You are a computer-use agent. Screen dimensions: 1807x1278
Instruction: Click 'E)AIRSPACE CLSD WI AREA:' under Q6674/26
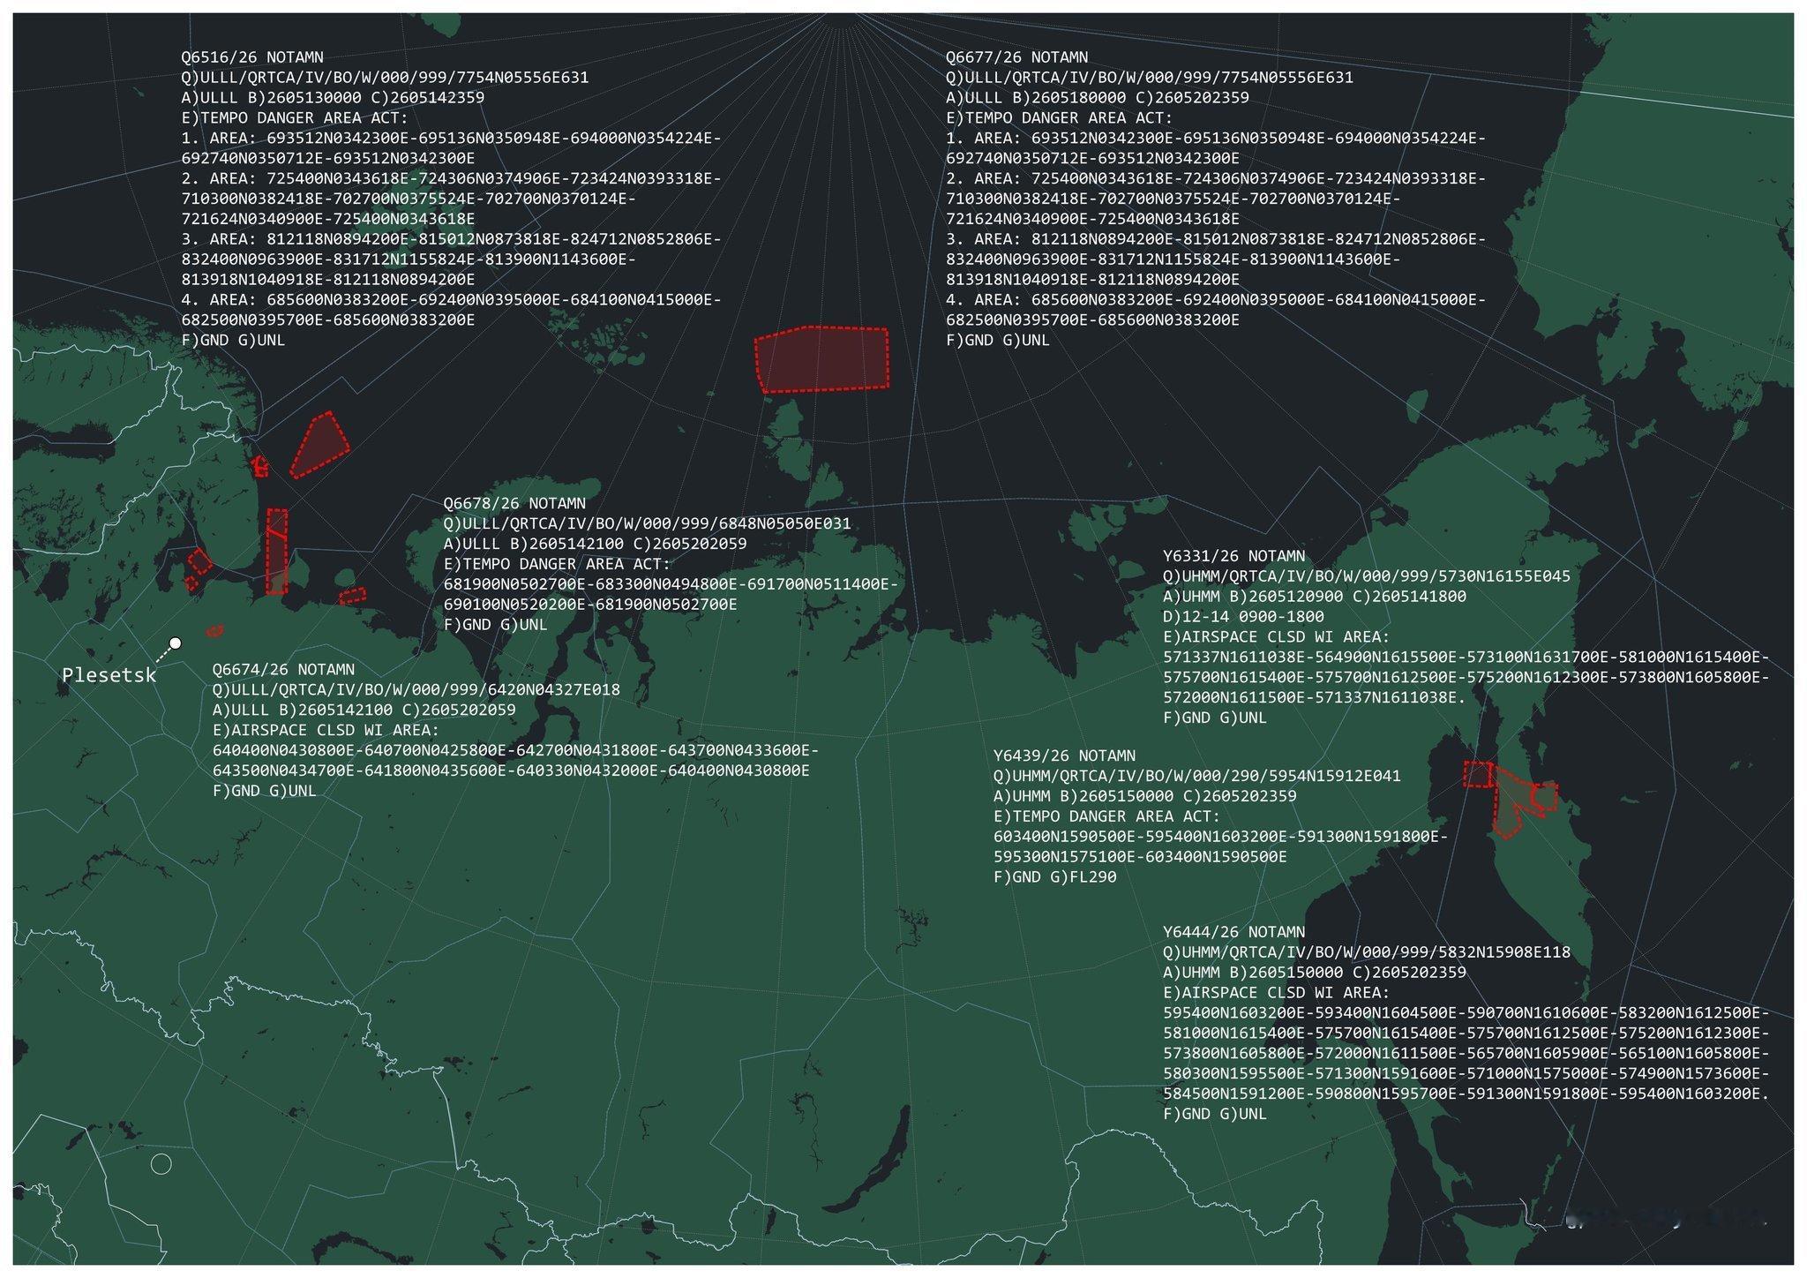(x=326, y=731)
